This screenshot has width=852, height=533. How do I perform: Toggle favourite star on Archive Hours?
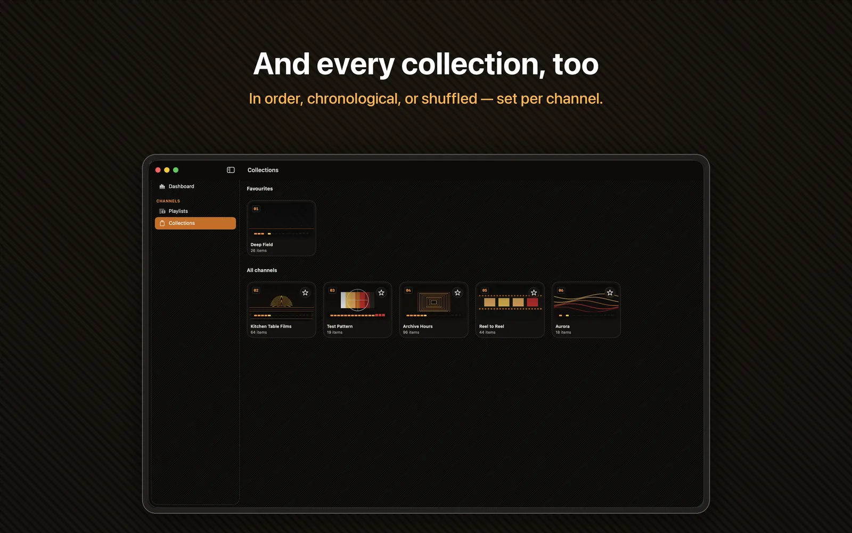pyautogui.click(x=457, y=293)
